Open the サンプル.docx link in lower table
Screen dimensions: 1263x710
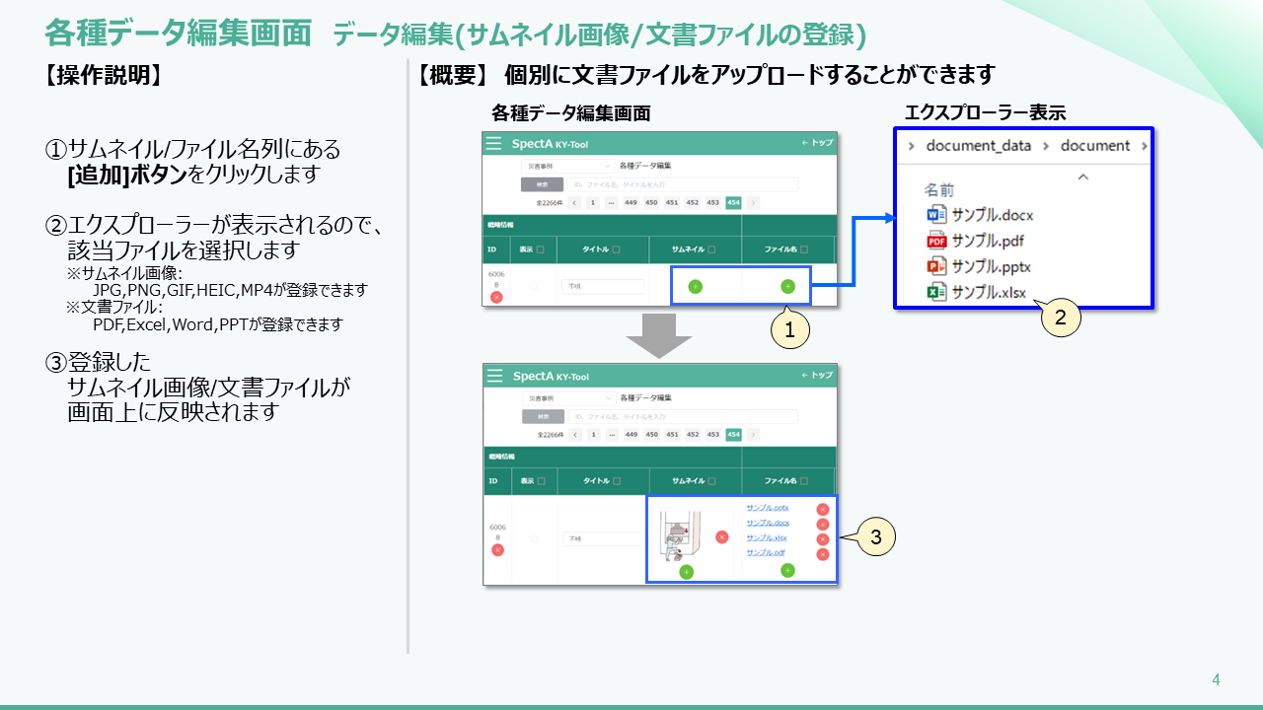click(768, 523)
